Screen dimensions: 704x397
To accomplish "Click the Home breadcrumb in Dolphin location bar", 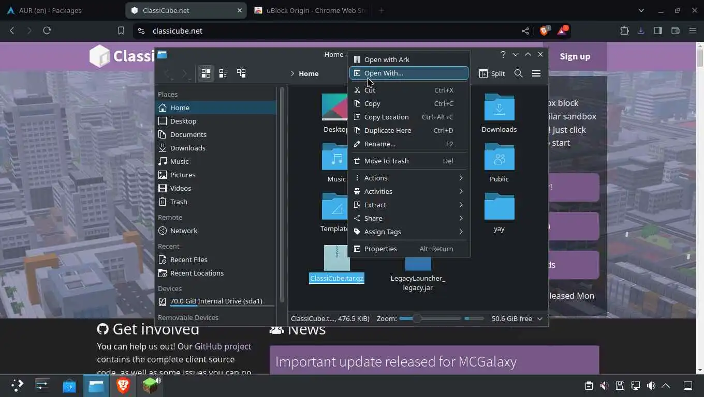I will pos(309,73).
